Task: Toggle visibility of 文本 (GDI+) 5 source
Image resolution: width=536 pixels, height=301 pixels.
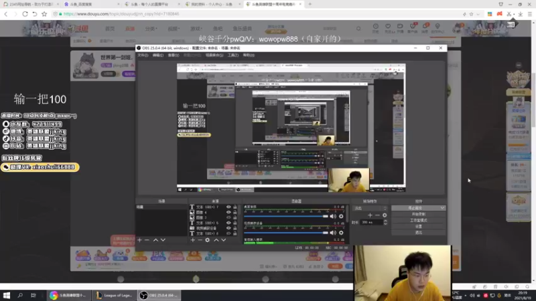Action: click(228, 223)
